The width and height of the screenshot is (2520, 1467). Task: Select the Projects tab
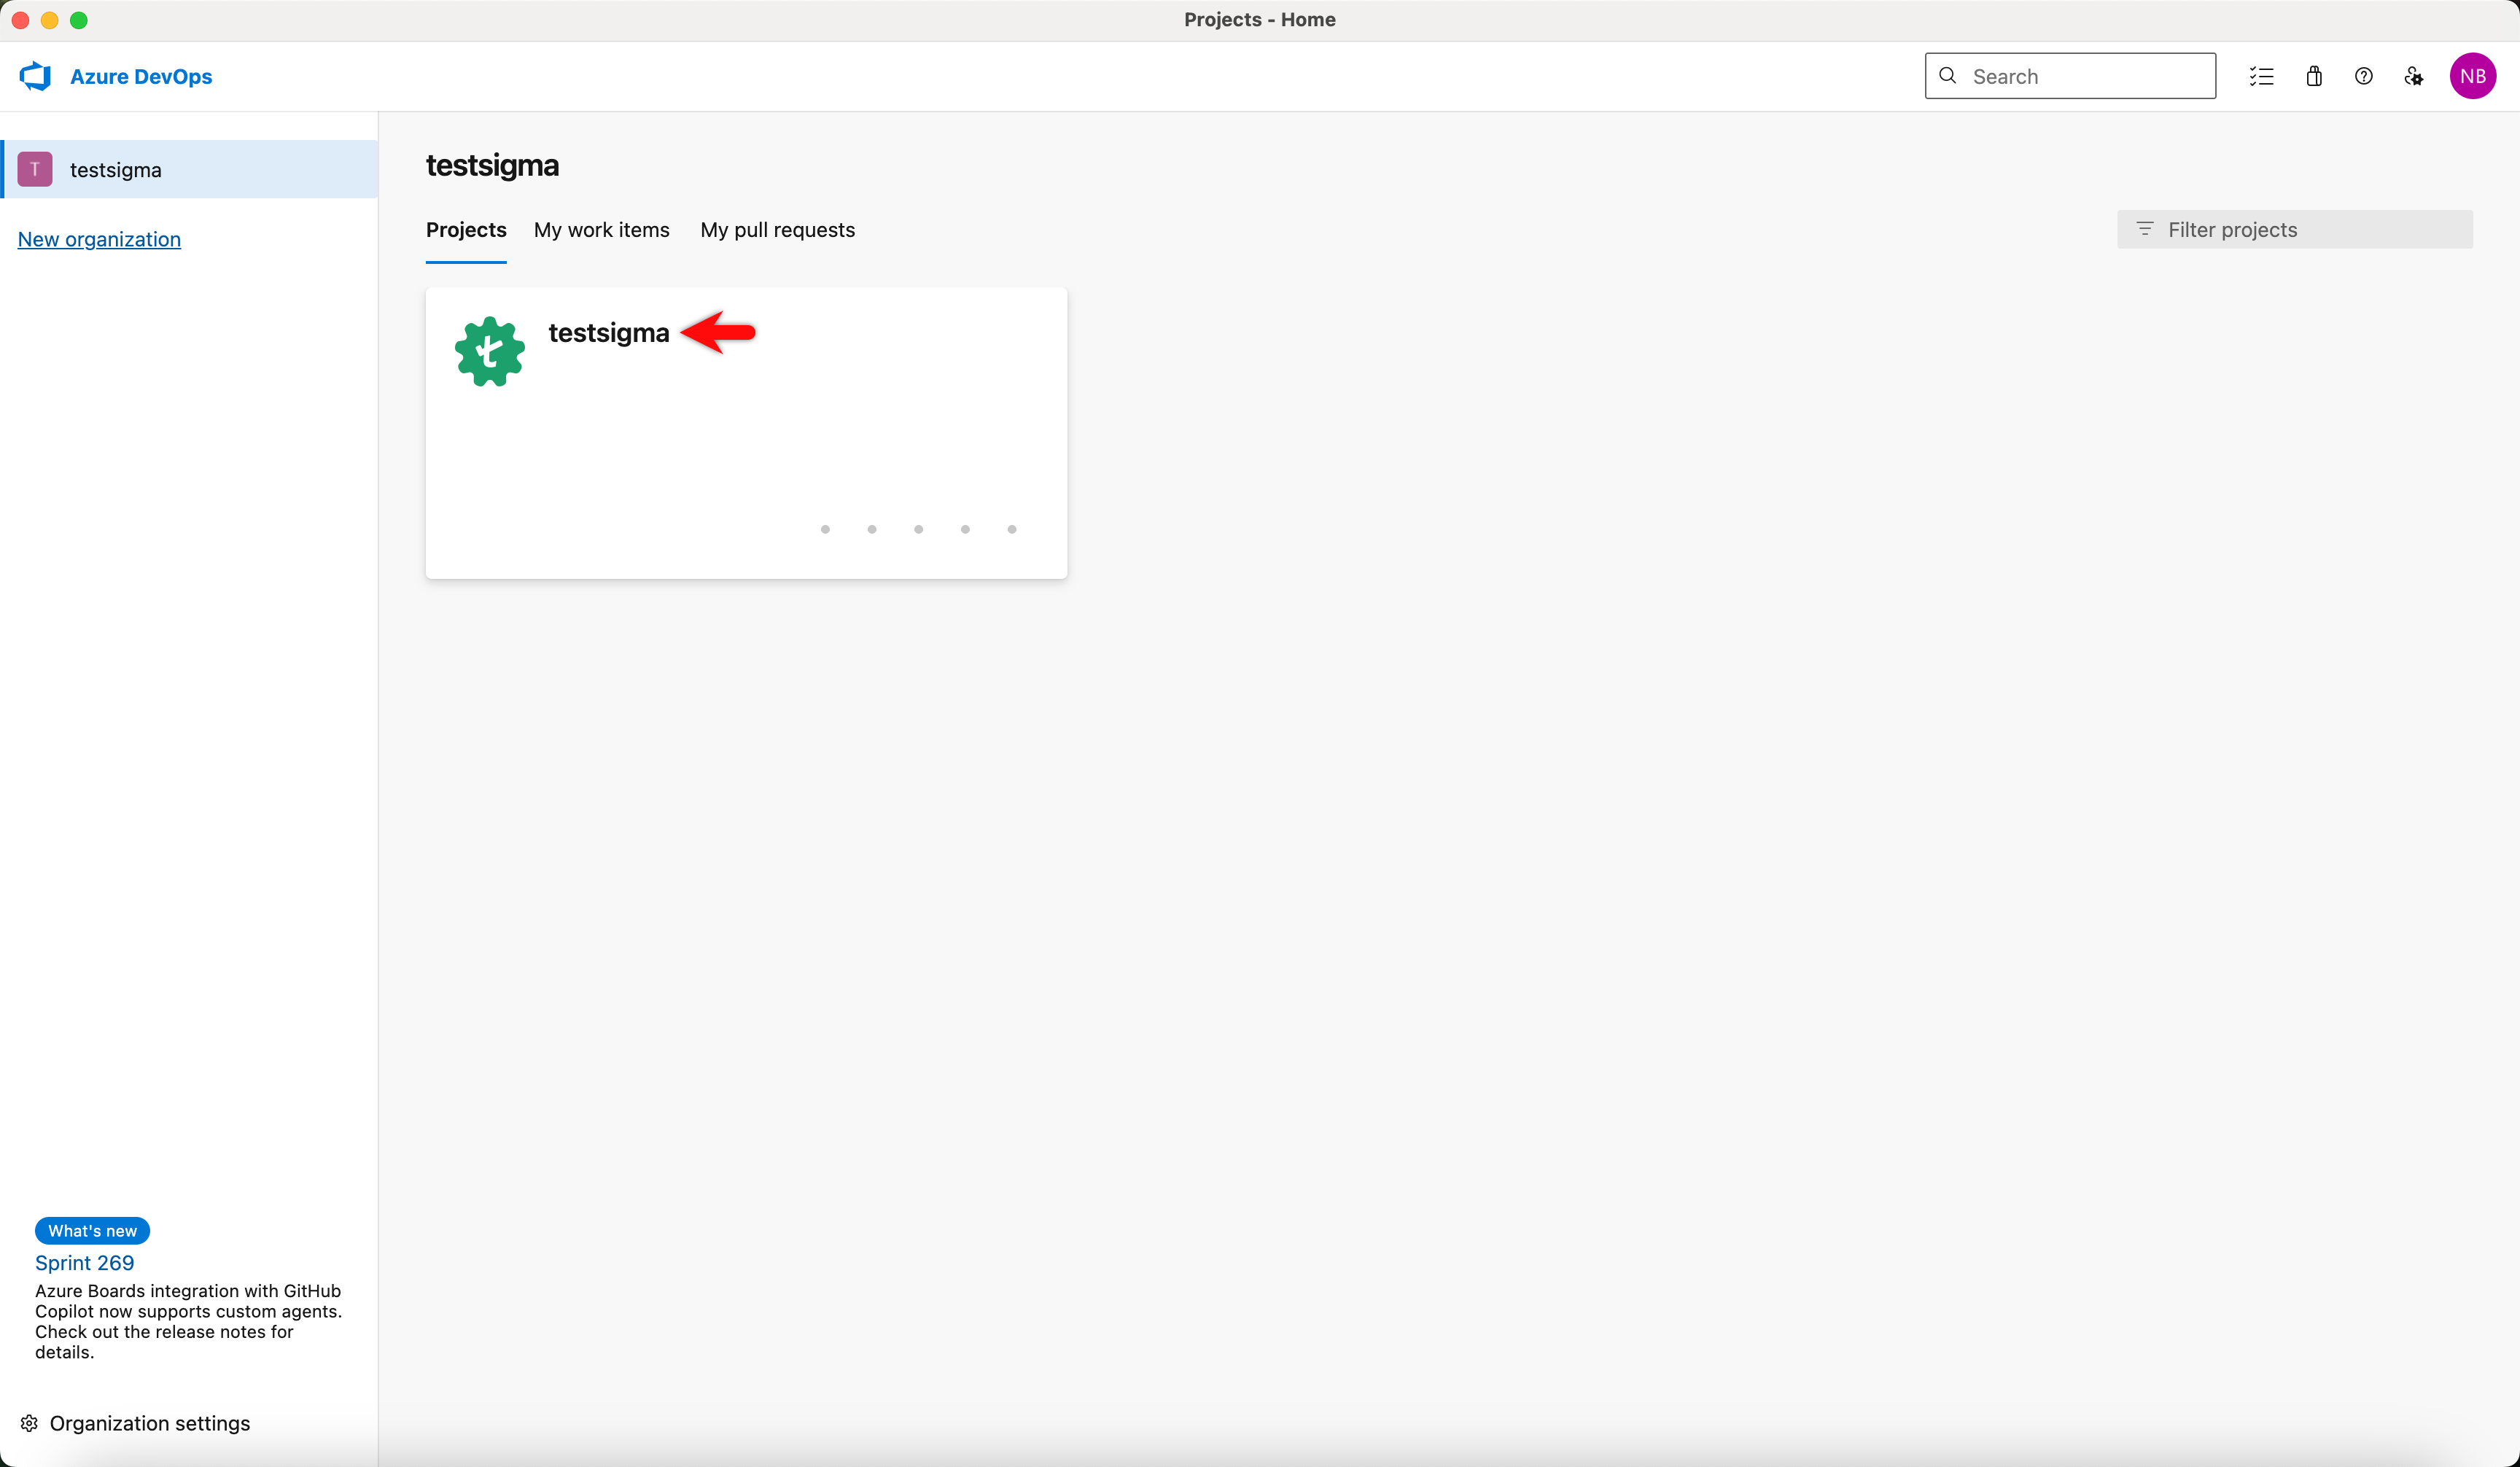465,229
